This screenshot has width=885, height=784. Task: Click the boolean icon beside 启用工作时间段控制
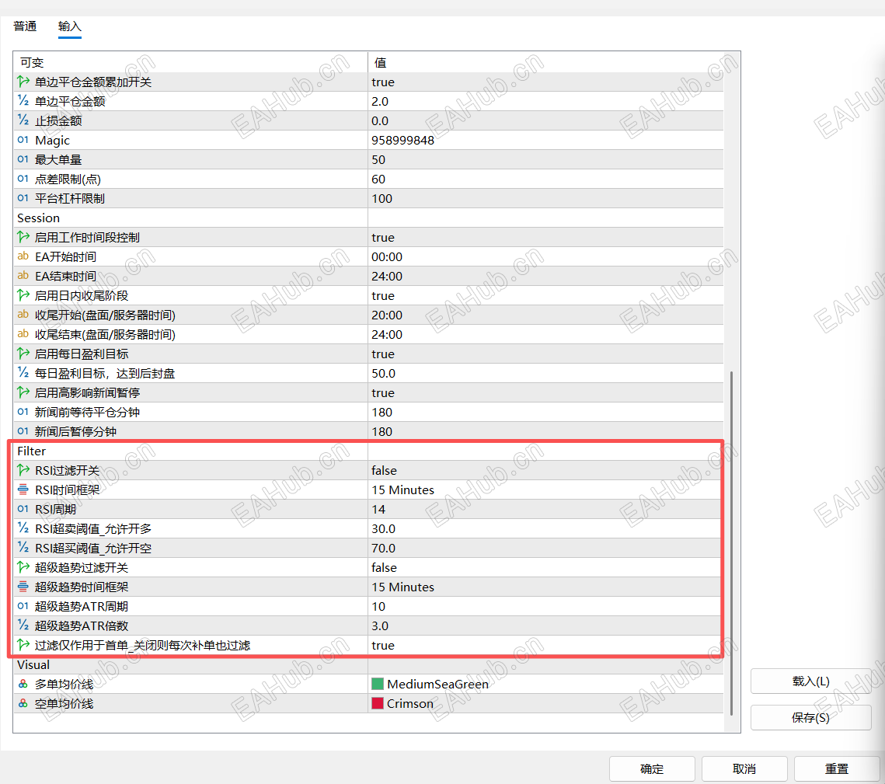(23, 237)
